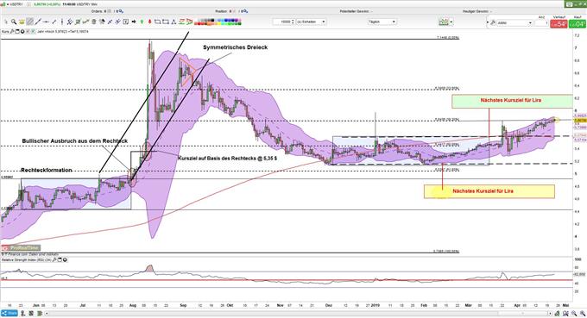The height and width of the screenshot is (318, 587).
Task: Click the trash can delete-objects icon
Action: [94, 22]
